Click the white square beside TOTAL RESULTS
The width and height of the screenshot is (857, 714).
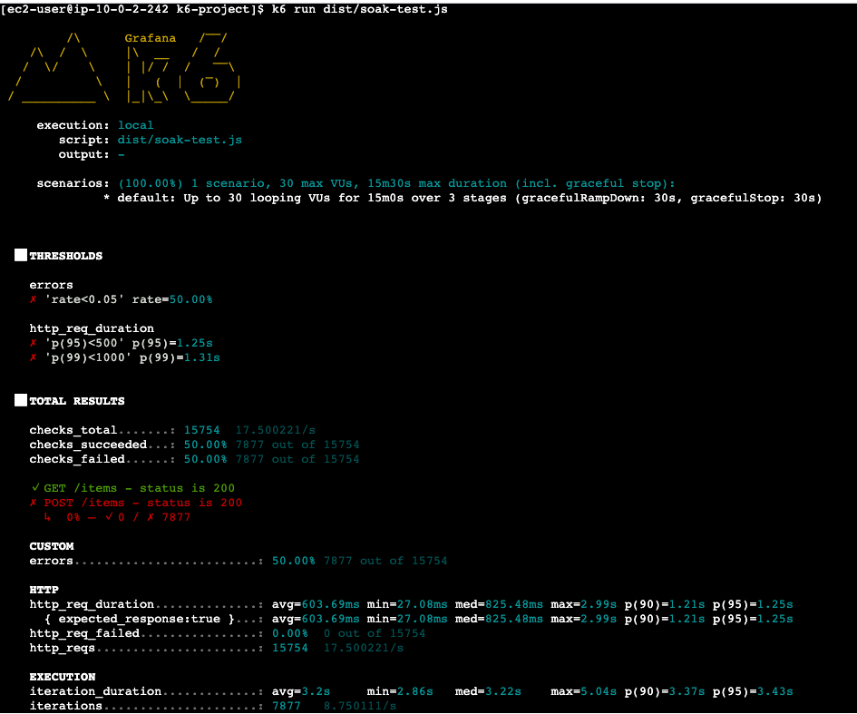click(x=21, y=400)
